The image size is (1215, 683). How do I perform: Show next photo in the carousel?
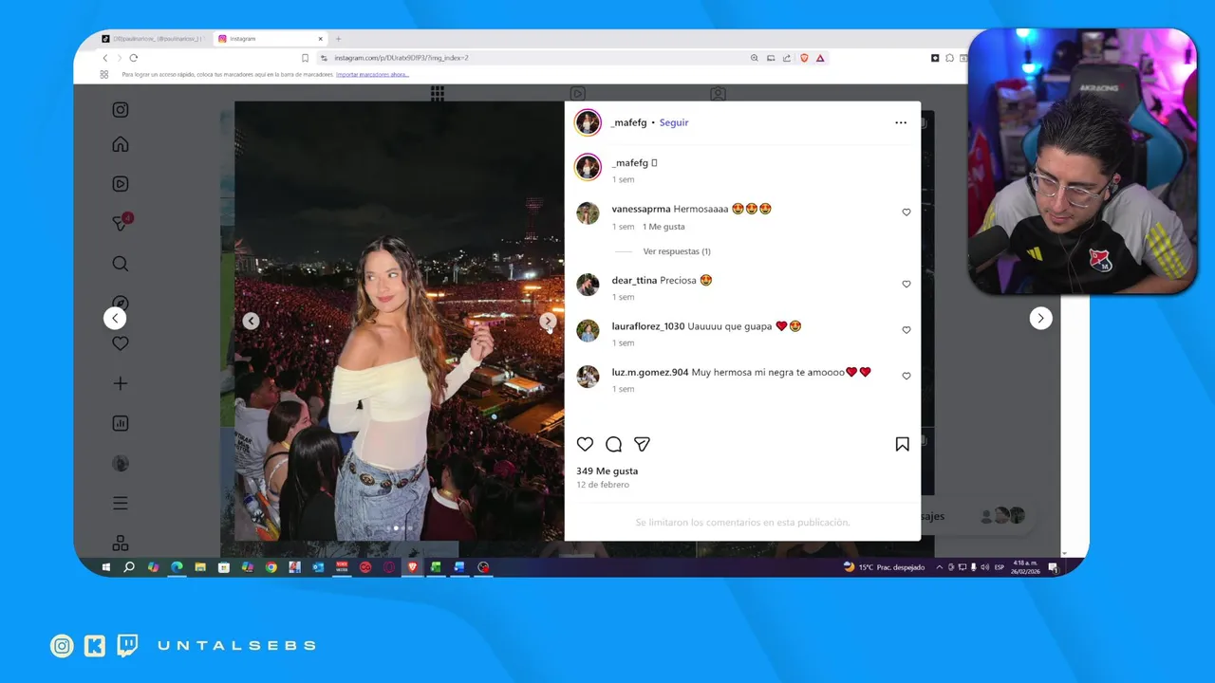coord(548,321)
